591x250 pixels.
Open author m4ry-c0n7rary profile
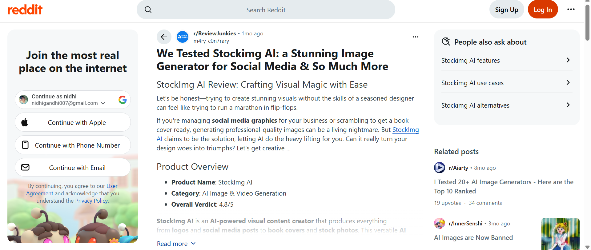click(x=211, y=41)
